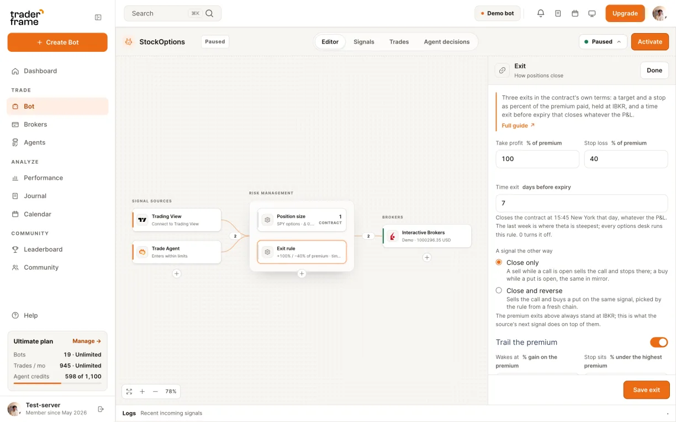The width and height of the screenshot is (676, 422).
Task: Select the Close only radio option
Action: (499, 263)
